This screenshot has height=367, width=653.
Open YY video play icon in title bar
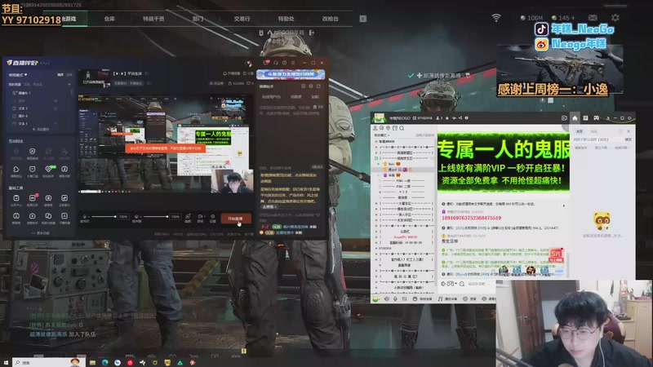click(x=564, y=117)
